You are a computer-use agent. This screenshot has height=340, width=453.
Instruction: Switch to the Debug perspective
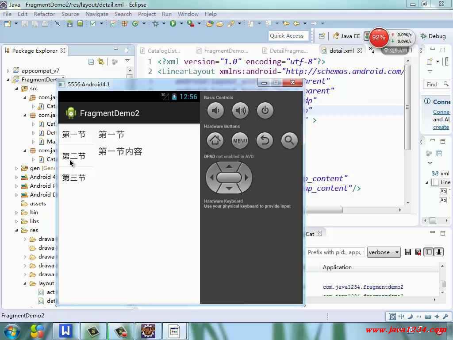(434, 36)
